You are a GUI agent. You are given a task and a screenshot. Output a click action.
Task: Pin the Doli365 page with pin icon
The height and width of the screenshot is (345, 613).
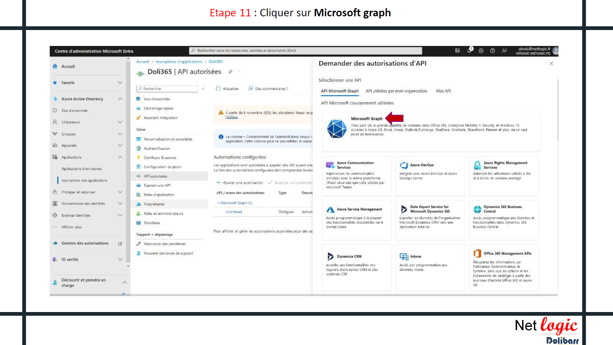coord(230,72)
